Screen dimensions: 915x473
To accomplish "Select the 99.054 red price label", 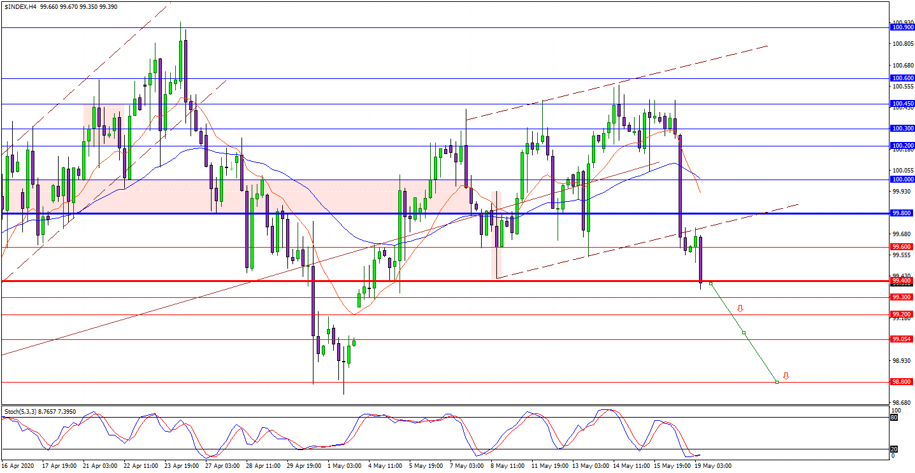I will 903,339.
